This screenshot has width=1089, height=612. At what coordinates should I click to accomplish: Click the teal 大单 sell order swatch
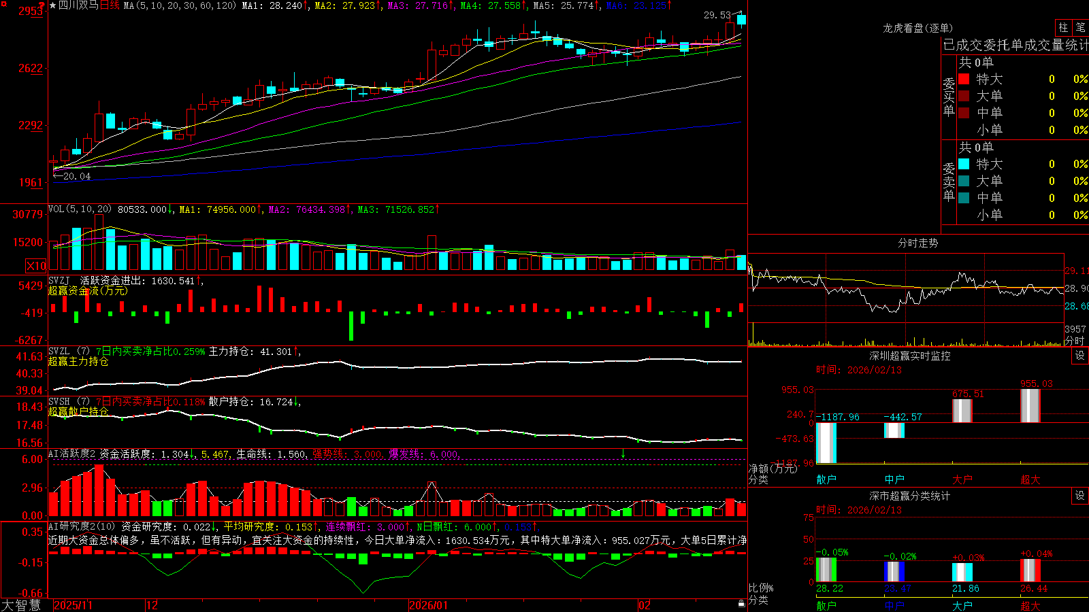(964, 181)
